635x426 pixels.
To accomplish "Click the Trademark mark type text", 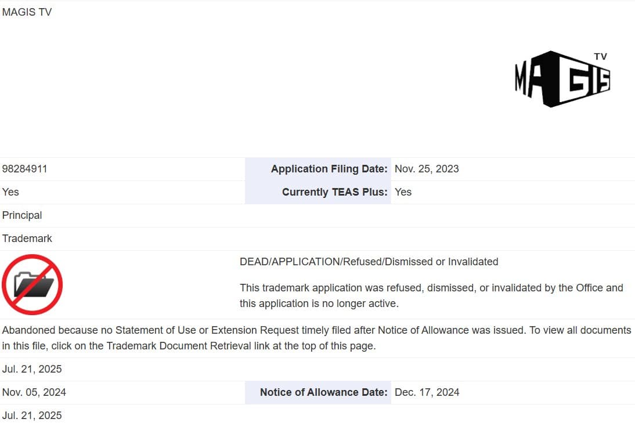I will (27, 239).
